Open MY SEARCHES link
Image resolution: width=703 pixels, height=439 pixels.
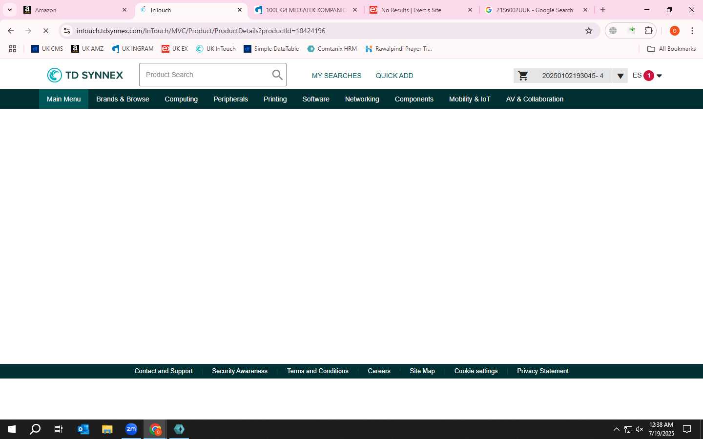(x=337, y=76)
